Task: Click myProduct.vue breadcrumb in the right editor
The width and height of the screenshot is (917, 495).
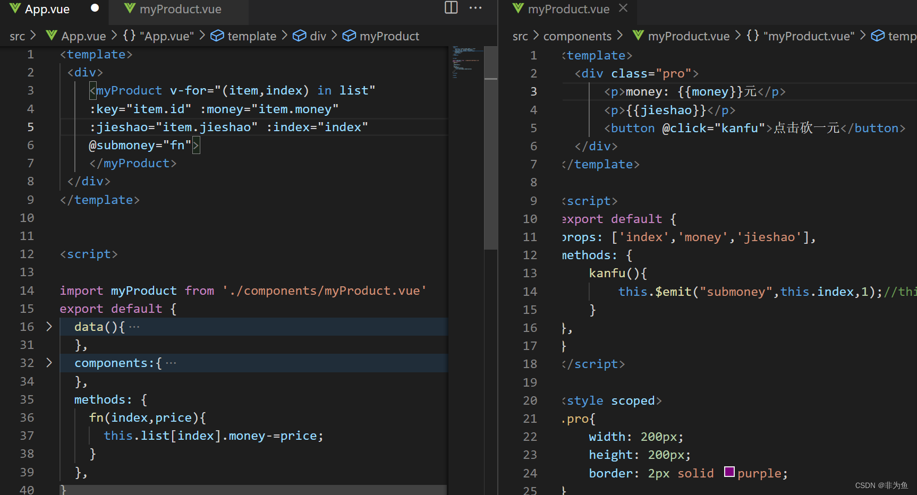Action: tap(689, 36)
